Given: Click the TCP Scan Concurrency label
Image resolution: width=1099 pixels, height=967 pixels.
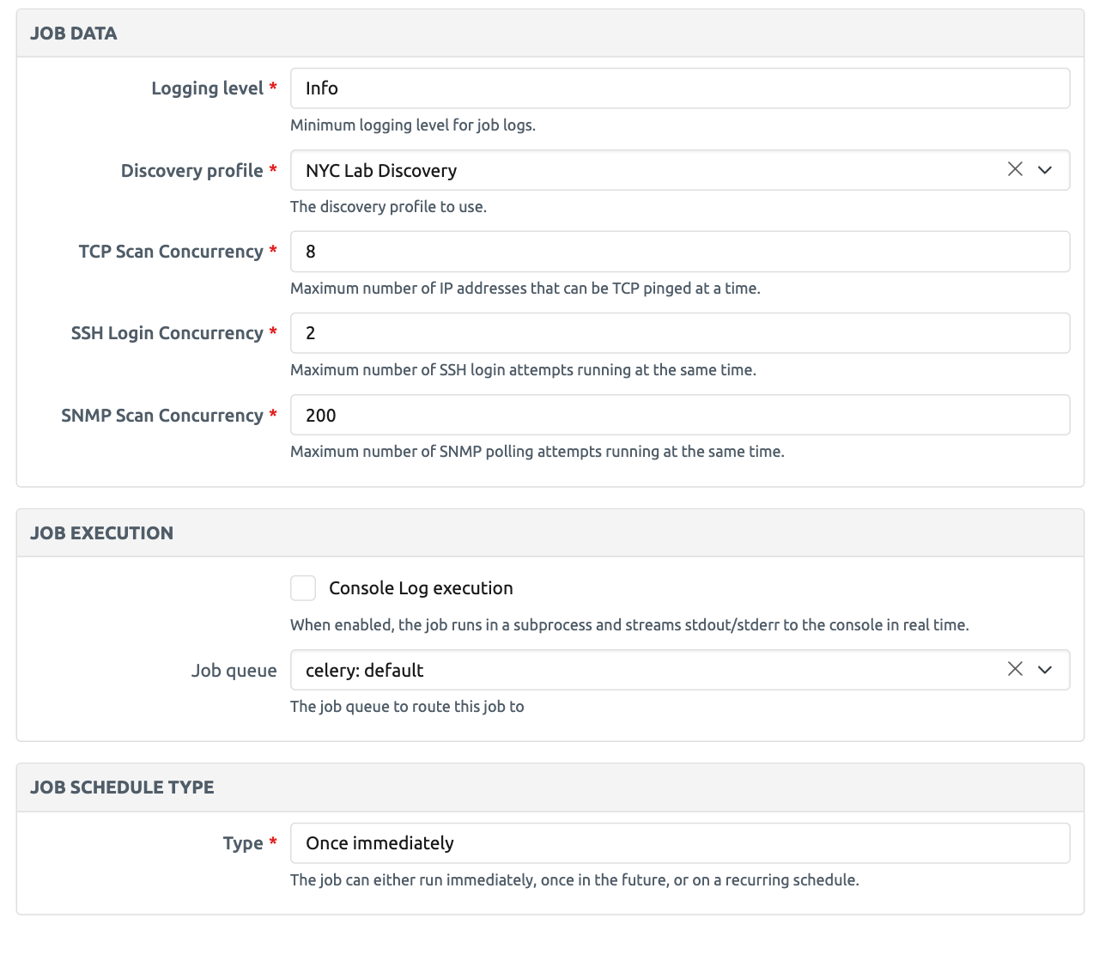Looking at the screenshot, I should pos(171,252).
